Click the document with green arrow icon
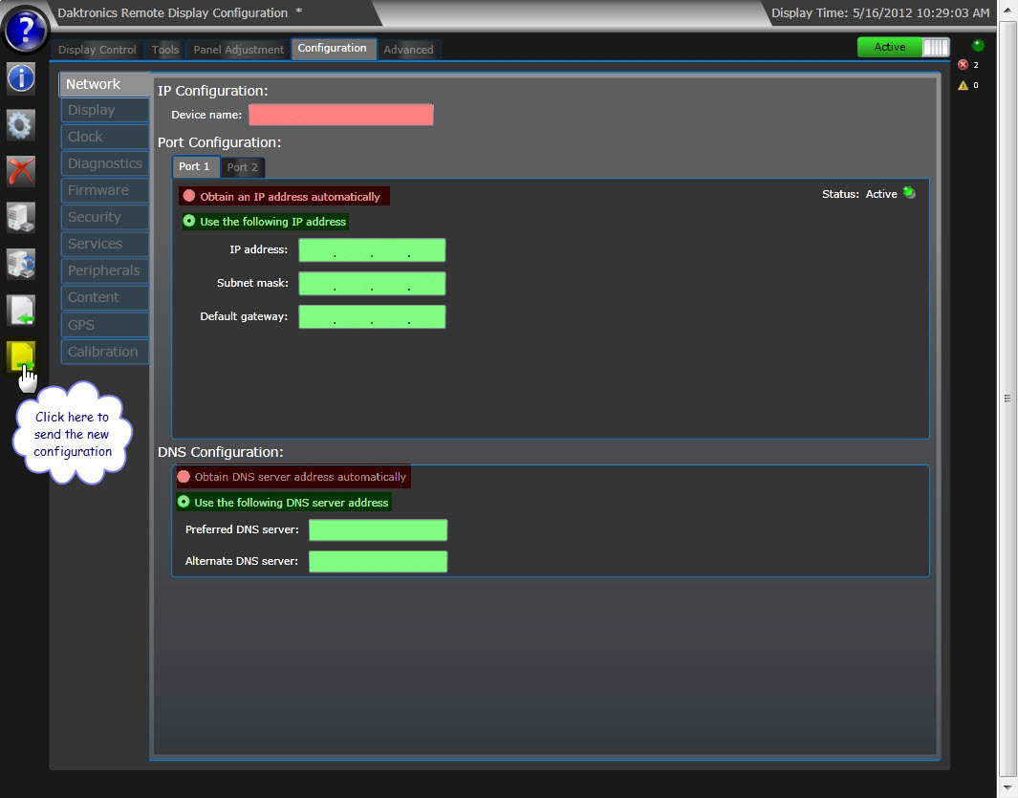 21,311
